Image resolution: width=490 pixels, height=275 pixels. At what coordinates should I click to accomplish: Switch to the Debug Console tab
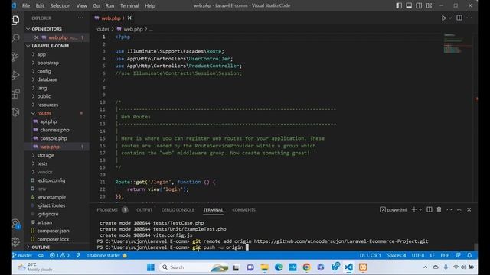click(x=178, y=210)
